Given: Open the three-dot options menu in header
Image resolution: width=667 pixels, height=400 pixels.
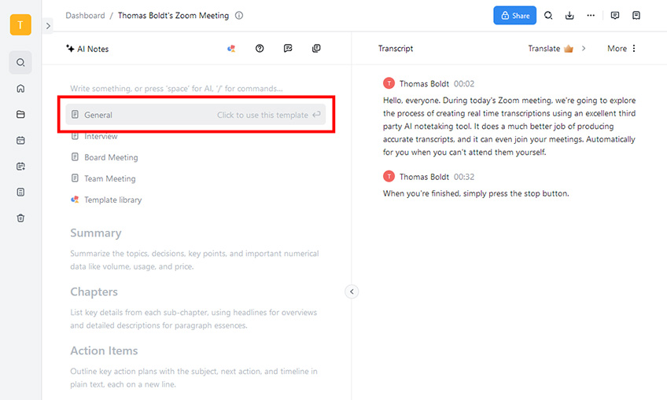Looking at the screenshot, I should [591, 15].
